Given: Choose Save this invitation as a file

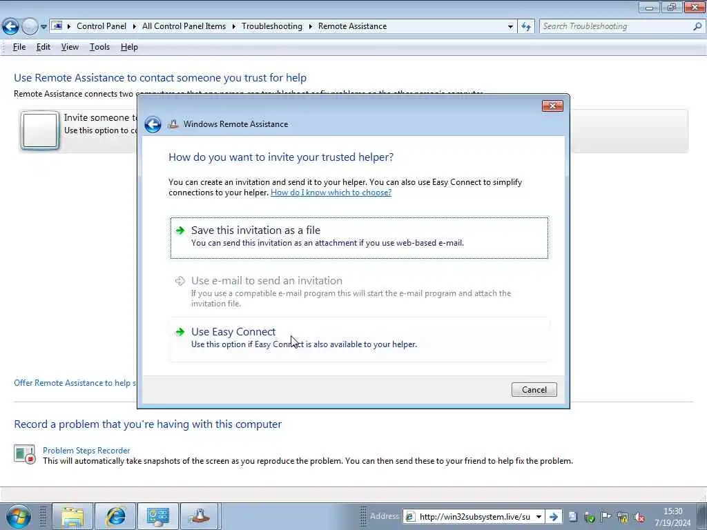Looking at the screenshot, I should [x=359, y=237].
